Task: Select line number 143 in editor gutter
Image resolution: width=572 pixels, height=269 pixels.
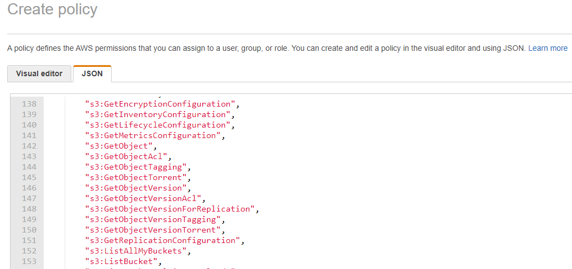Action: point(29,156)
